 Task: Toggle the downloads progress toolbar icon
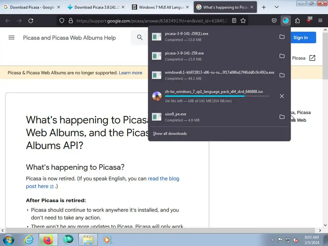tap(285, 20)
